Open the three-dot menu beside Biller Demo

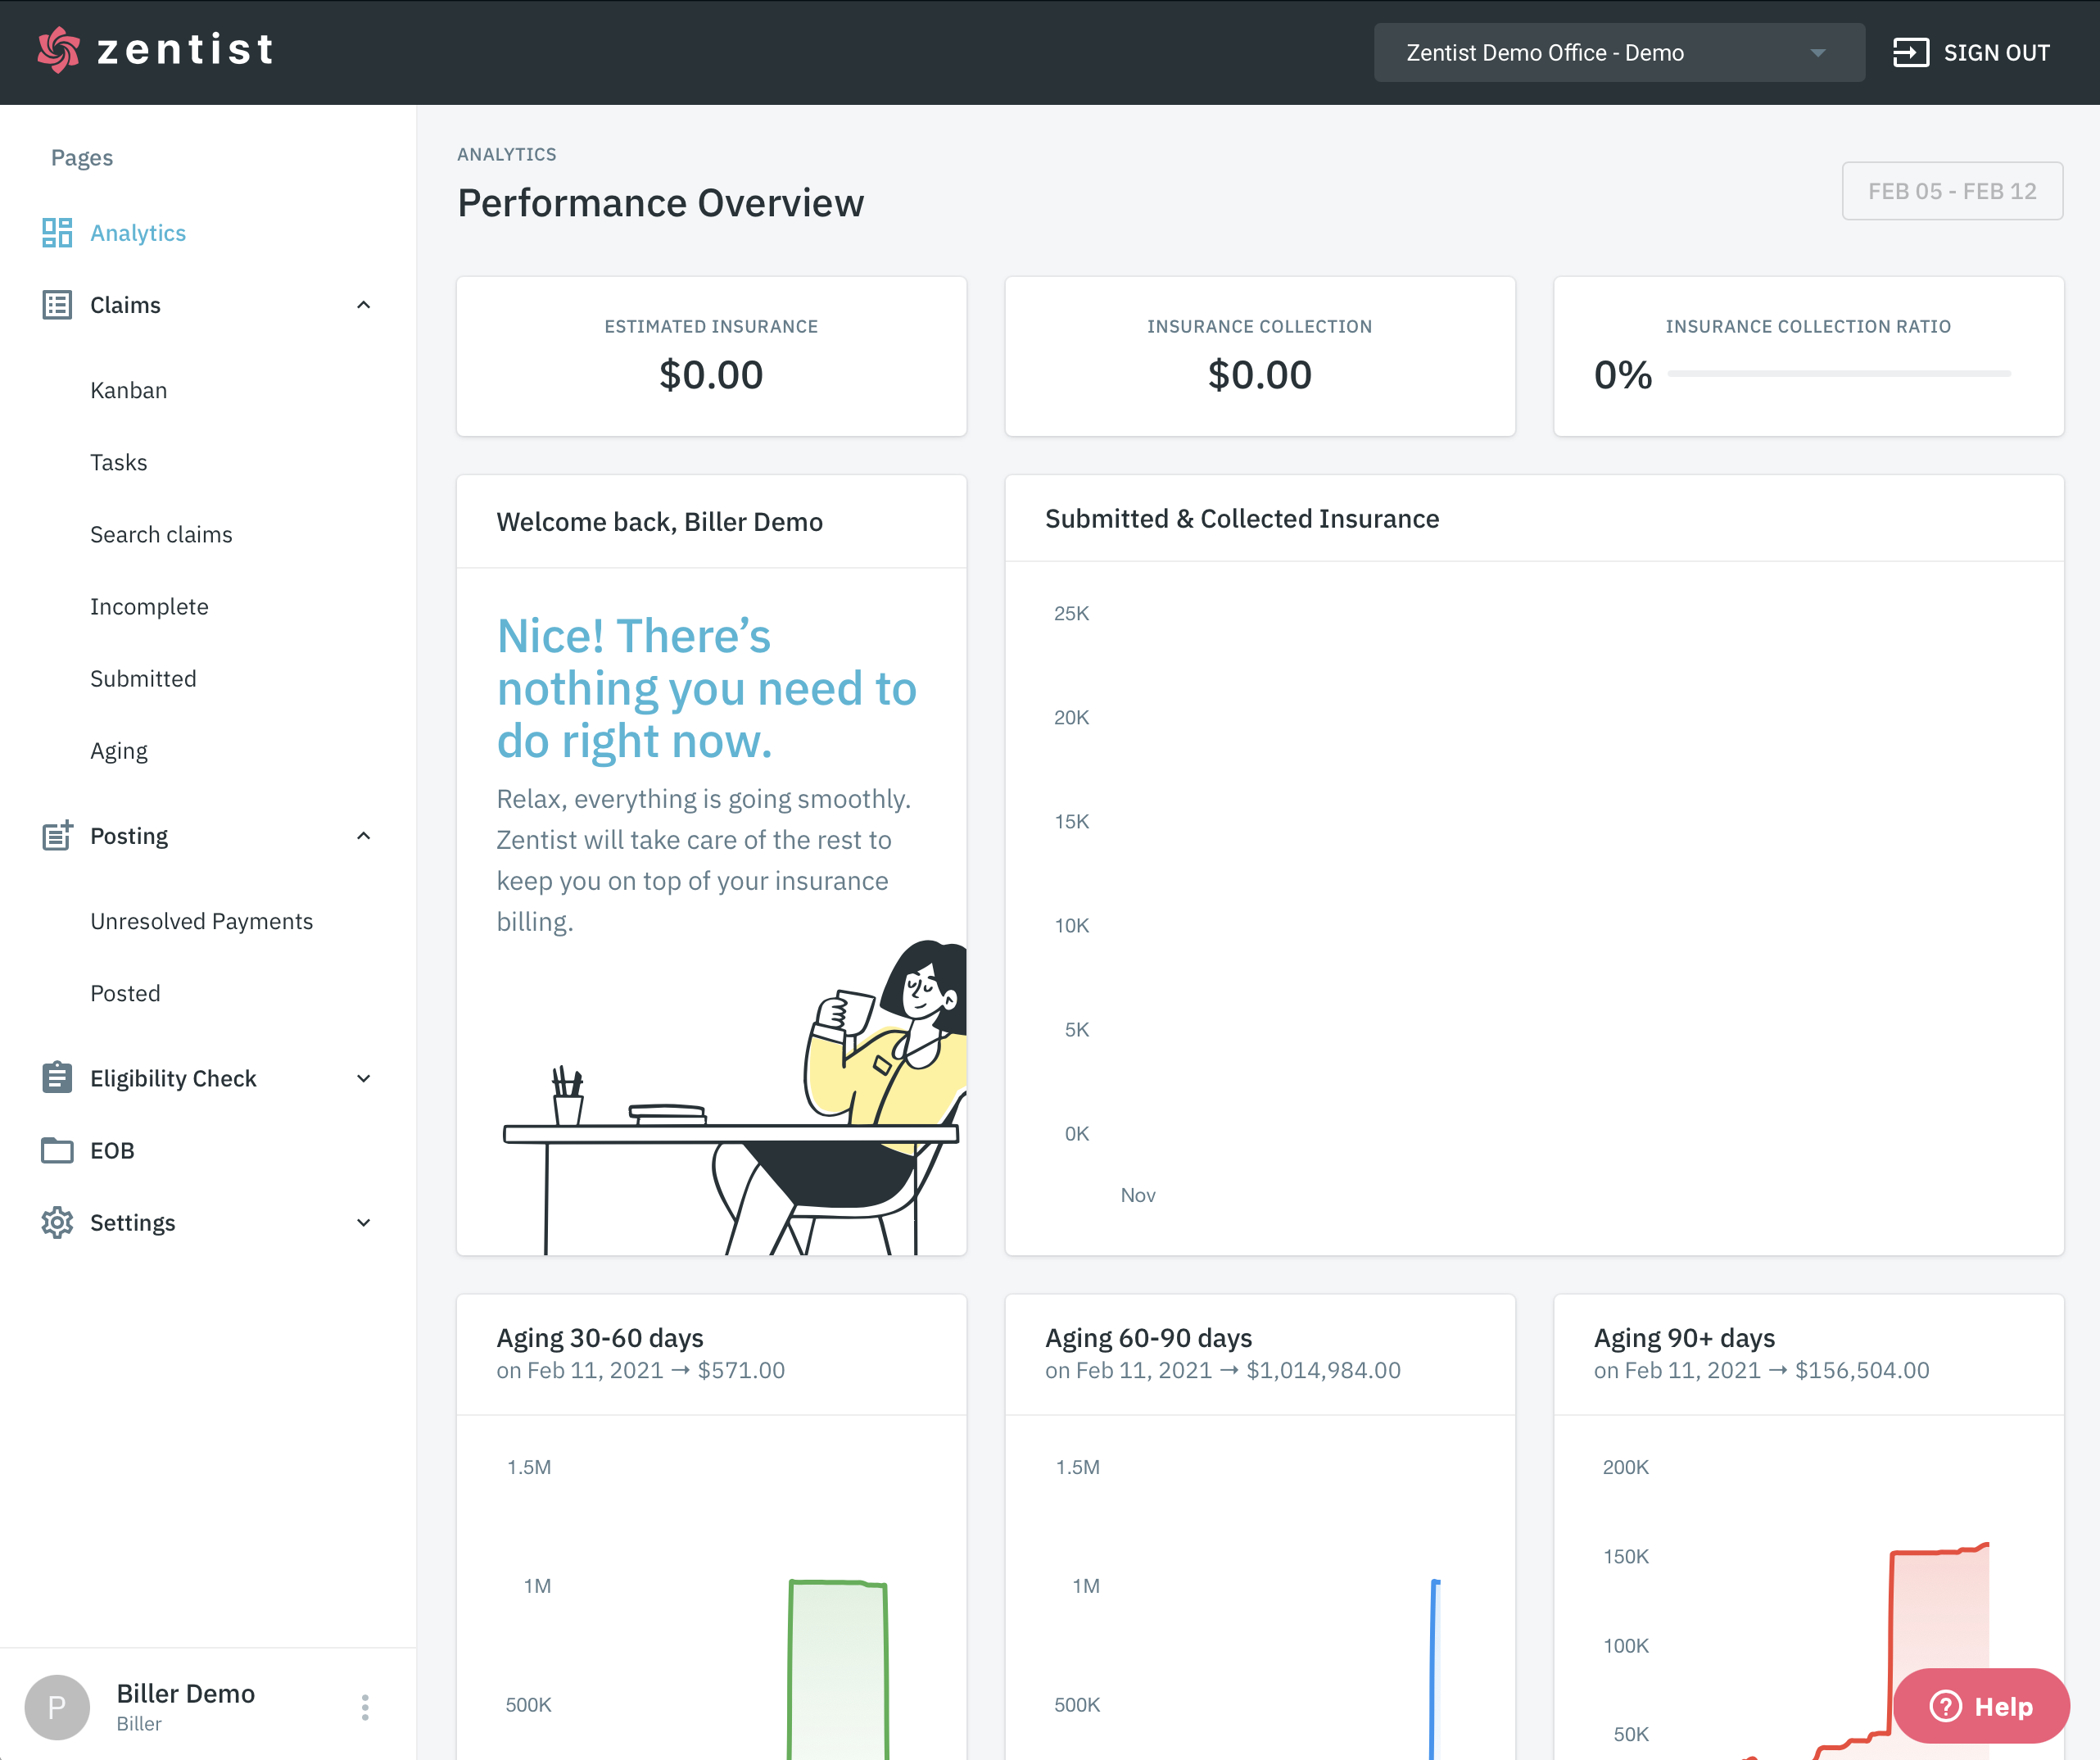pyautogui.click(x=365, y=1707)
